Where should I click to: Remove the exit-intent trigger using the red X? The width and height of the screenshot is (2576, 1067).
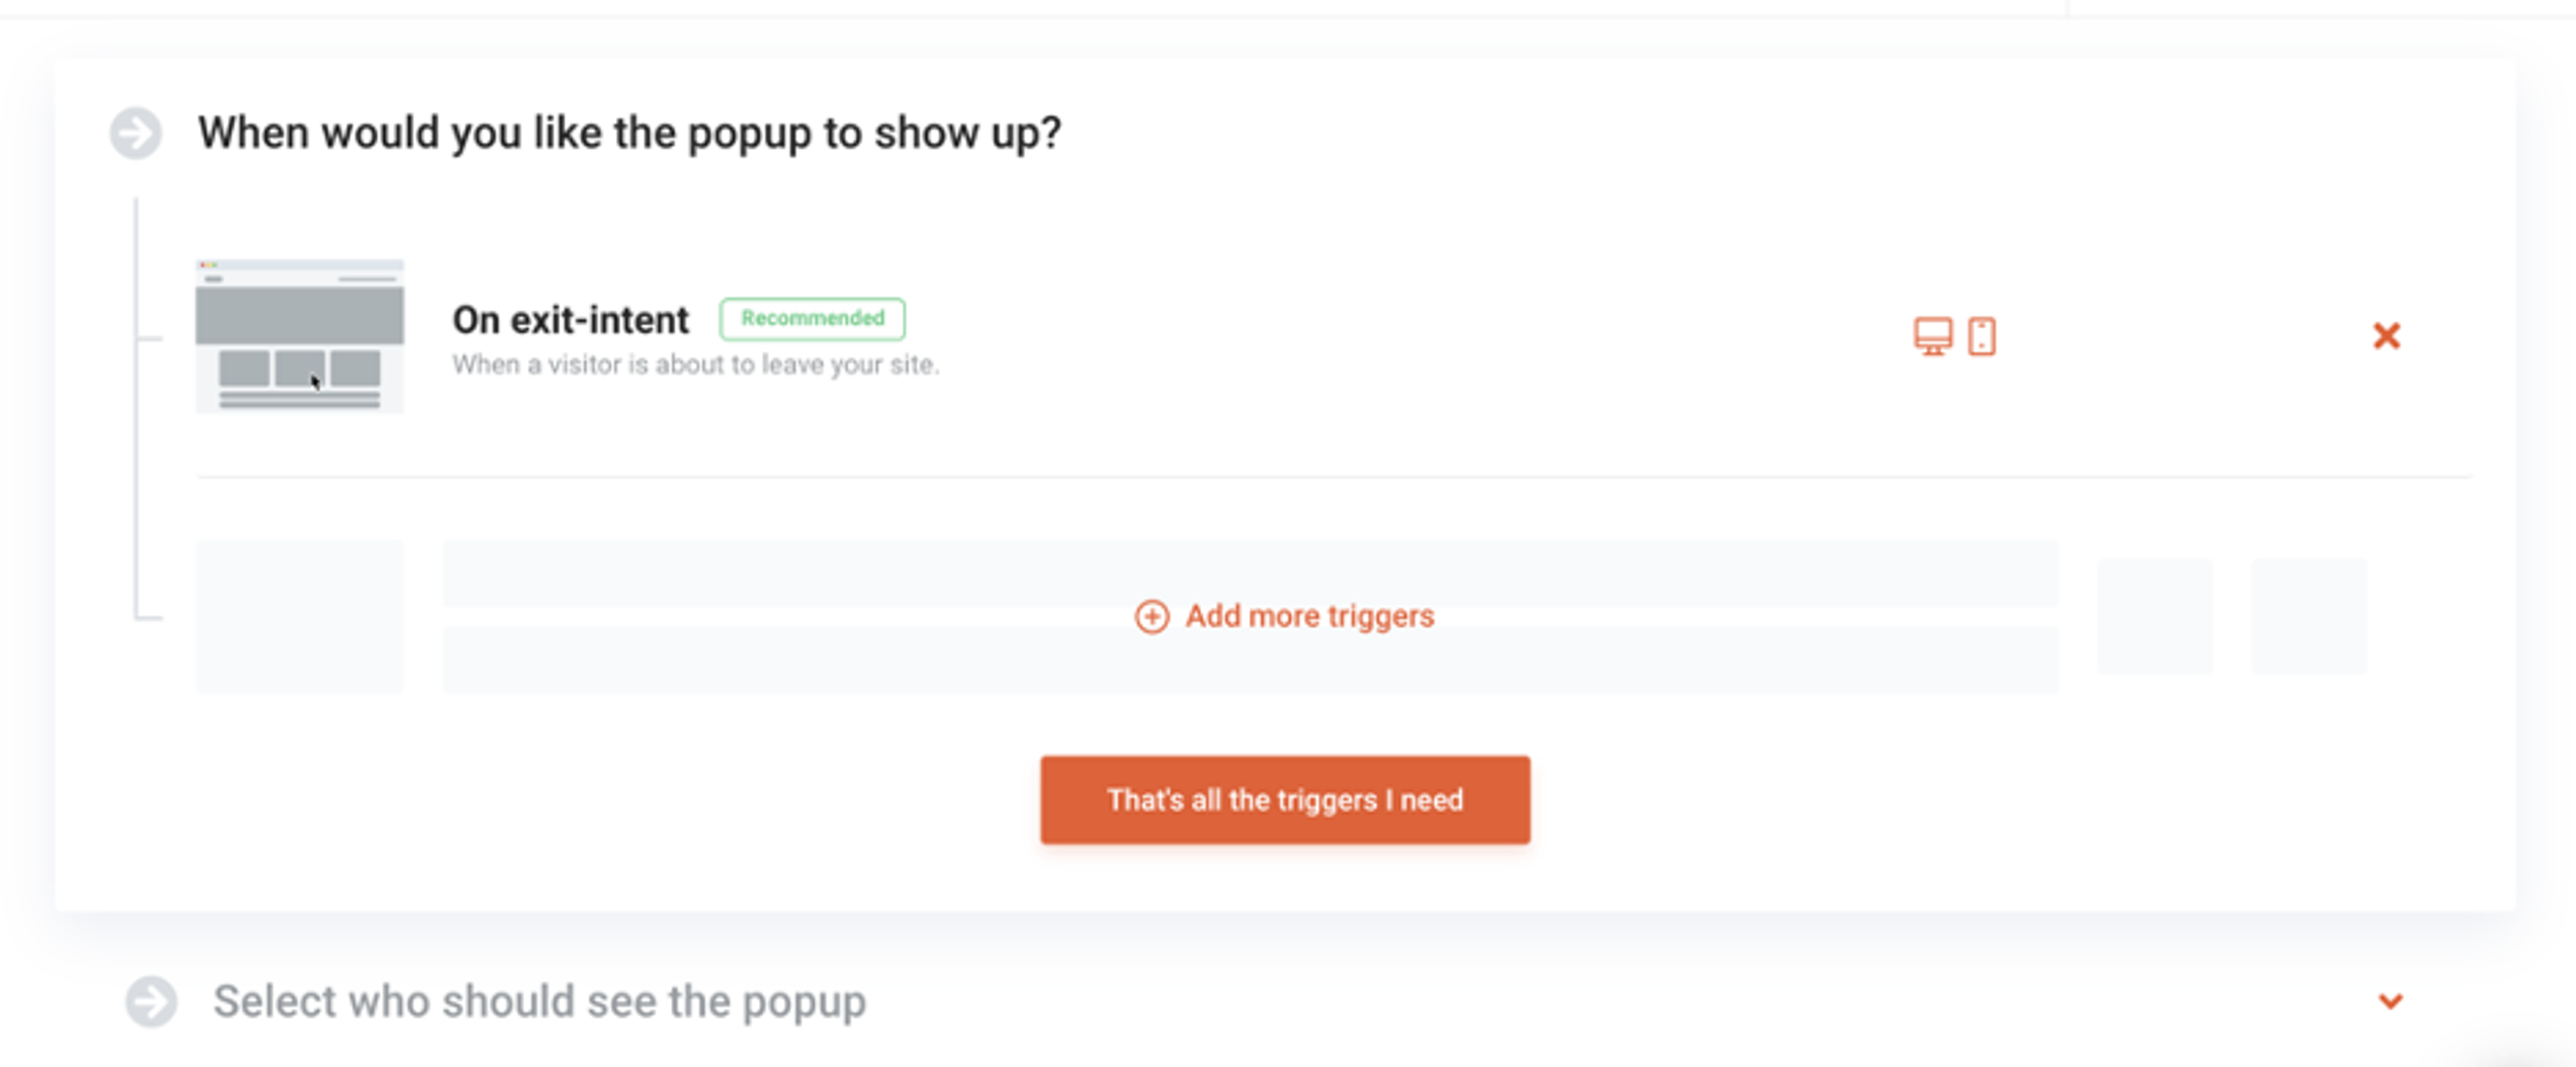[x=2387, y=336]
